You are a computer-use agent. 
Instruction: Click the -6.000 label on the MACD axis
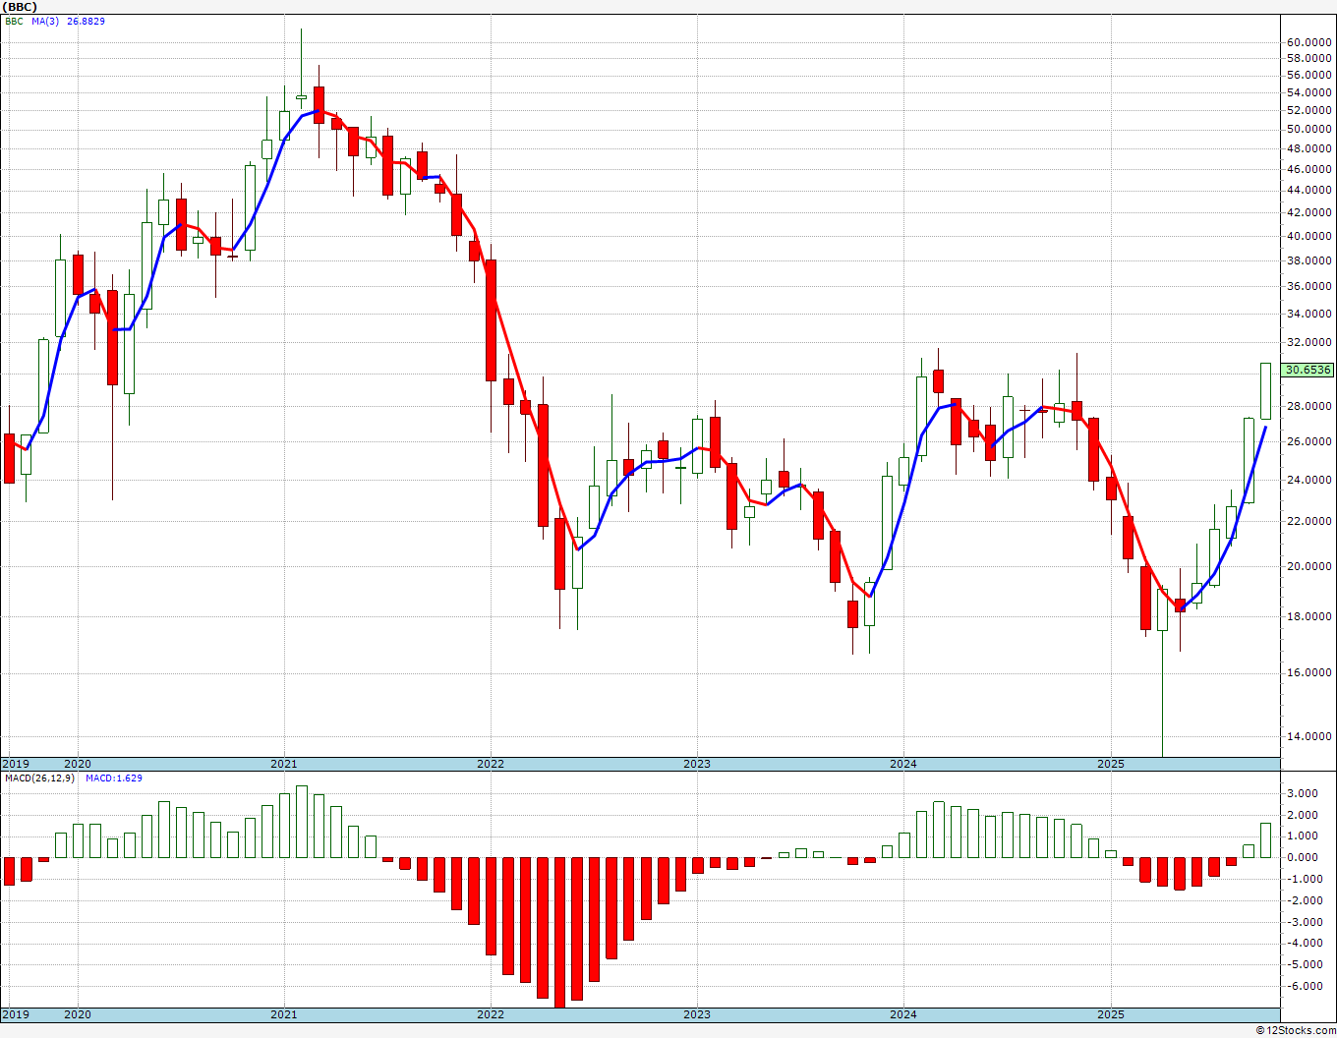coord(1303,986)
